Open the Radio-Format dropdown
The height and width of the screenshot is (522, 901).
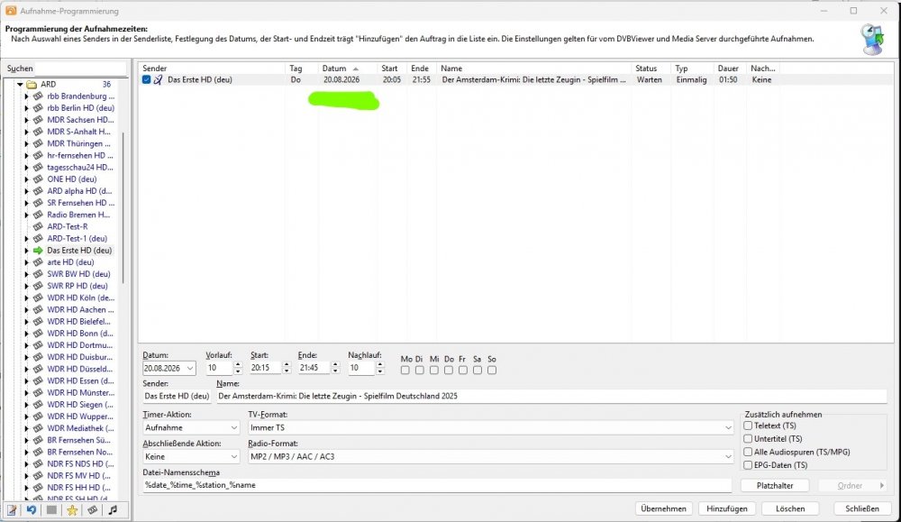pos(728,457)
